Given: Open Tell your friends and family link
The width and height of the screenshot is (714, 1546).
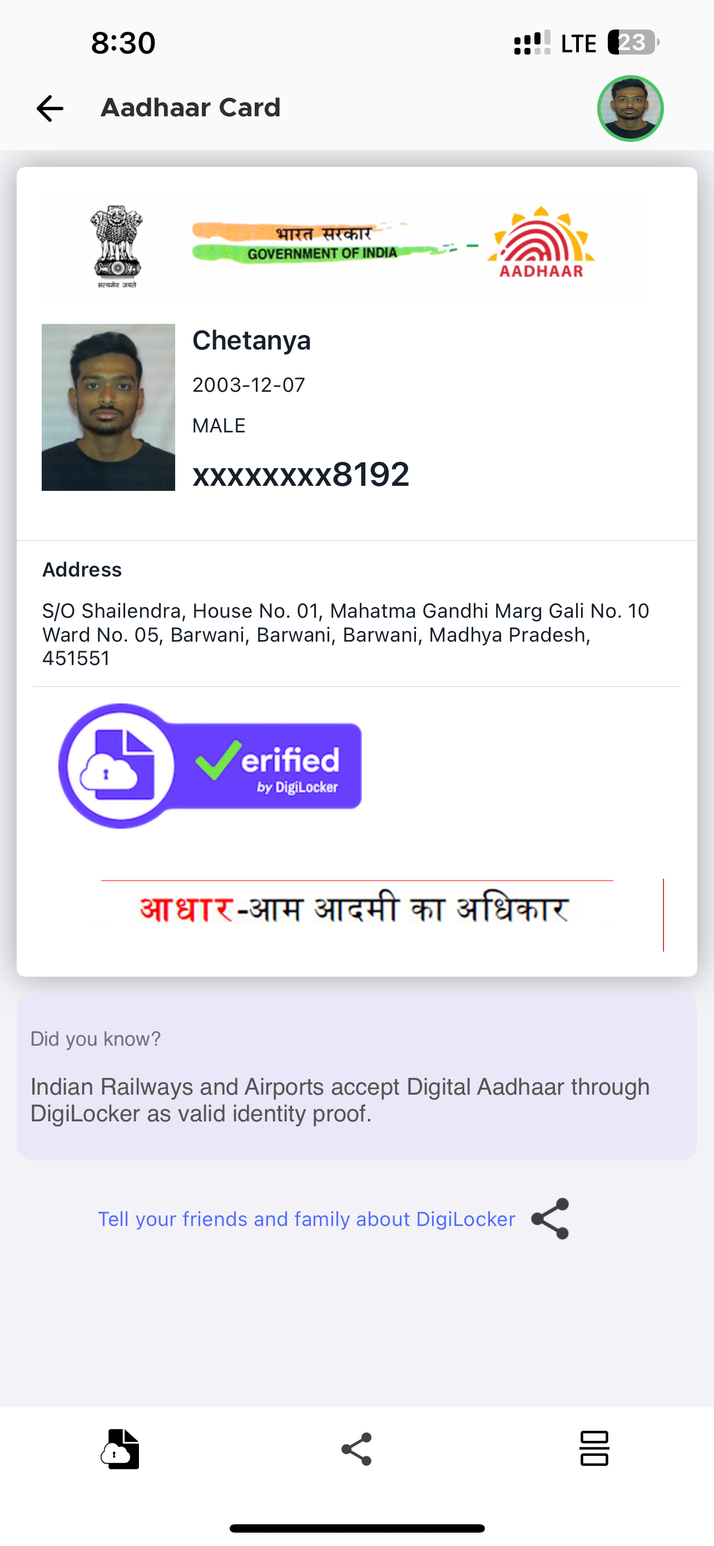Looking at the screenshot, I should (306, 1219).
